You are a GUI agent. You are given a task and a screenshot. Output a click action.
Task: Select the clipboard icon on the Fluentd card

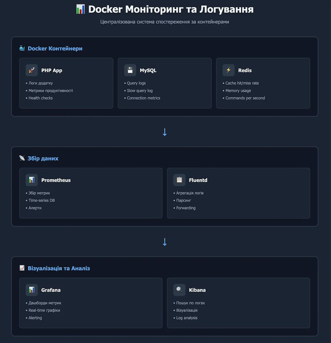pyautogui.click(x=179, y=180)
